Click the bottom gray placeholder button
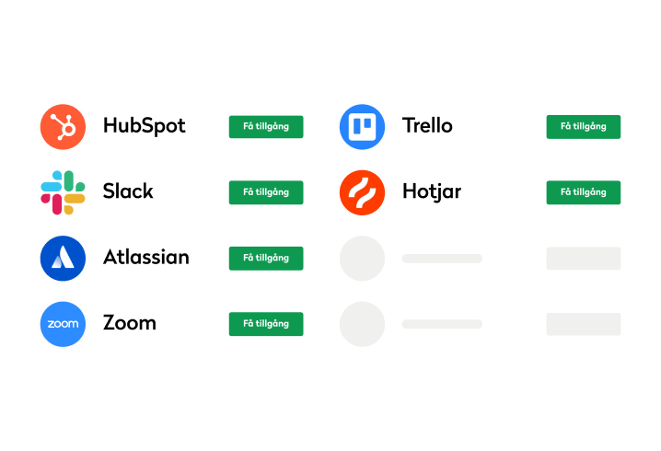 [x=583, y=324]
